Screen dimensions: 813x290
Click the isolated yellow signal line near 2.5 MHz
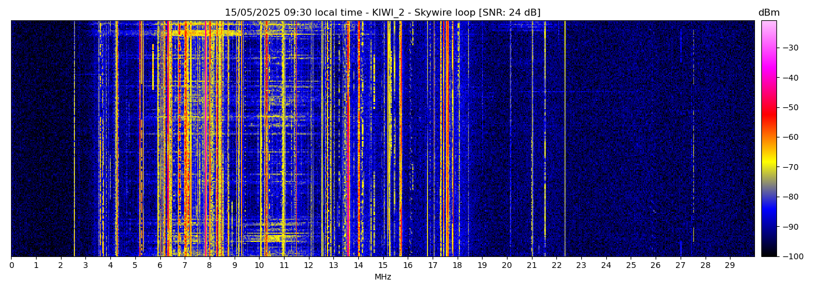coord(74,139)
